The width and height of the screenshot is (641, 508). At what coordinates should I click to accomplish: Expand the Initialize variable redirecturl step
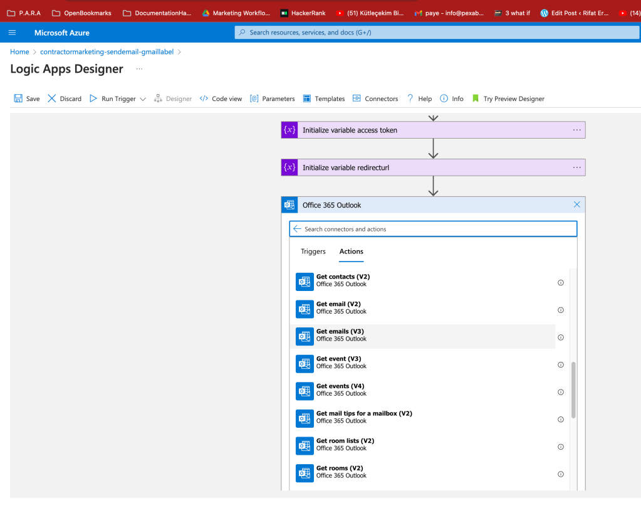click(x=434, y=167)
